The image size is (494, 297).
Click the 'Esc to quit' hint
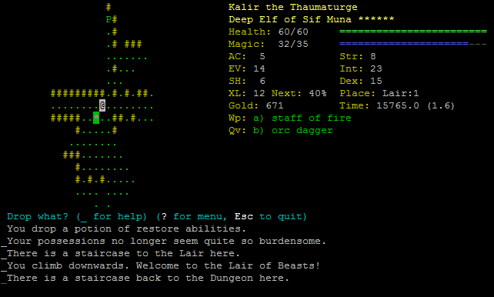(271, 217)
